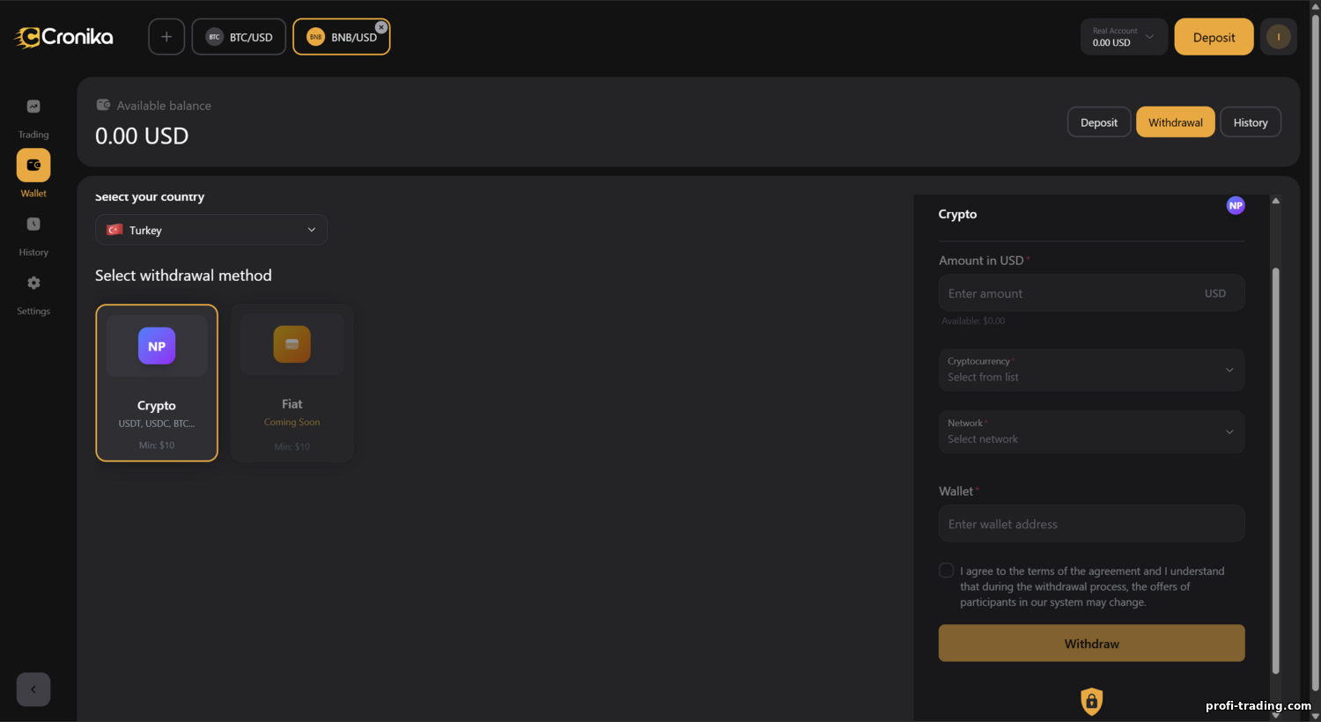Add a new asset tab with plus icon
This screenshot has width=1321, height=722.
click(166, 37)
